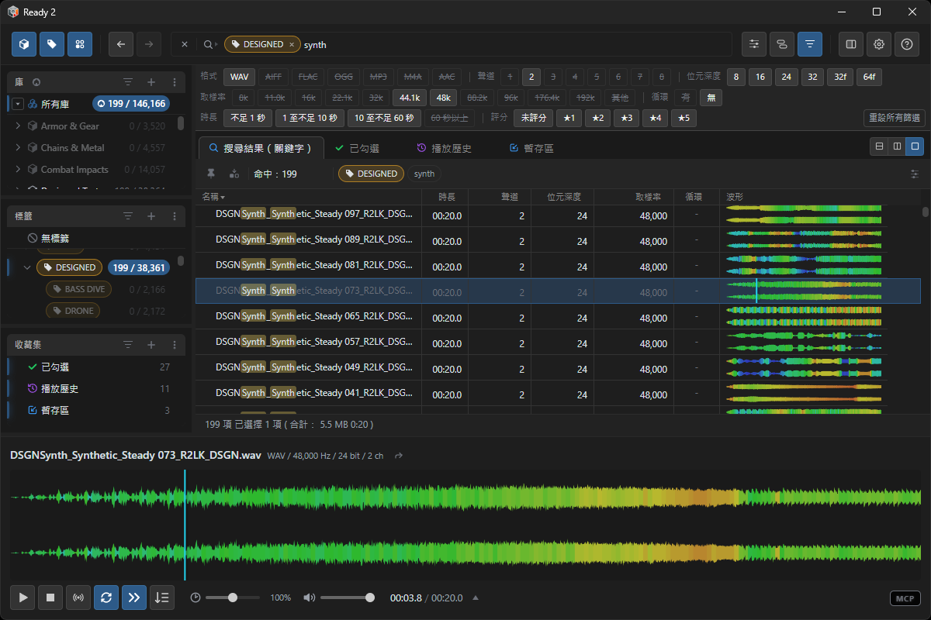Toggle the WAV format filter
Image resolution: width=931 pixels, height=620 pixels.
pos(239,77)
